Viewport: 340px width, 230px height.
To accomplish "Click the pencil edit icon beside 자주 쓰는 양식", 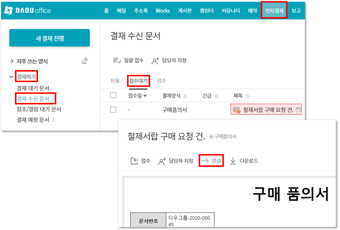I will click(x=85, y=61).
